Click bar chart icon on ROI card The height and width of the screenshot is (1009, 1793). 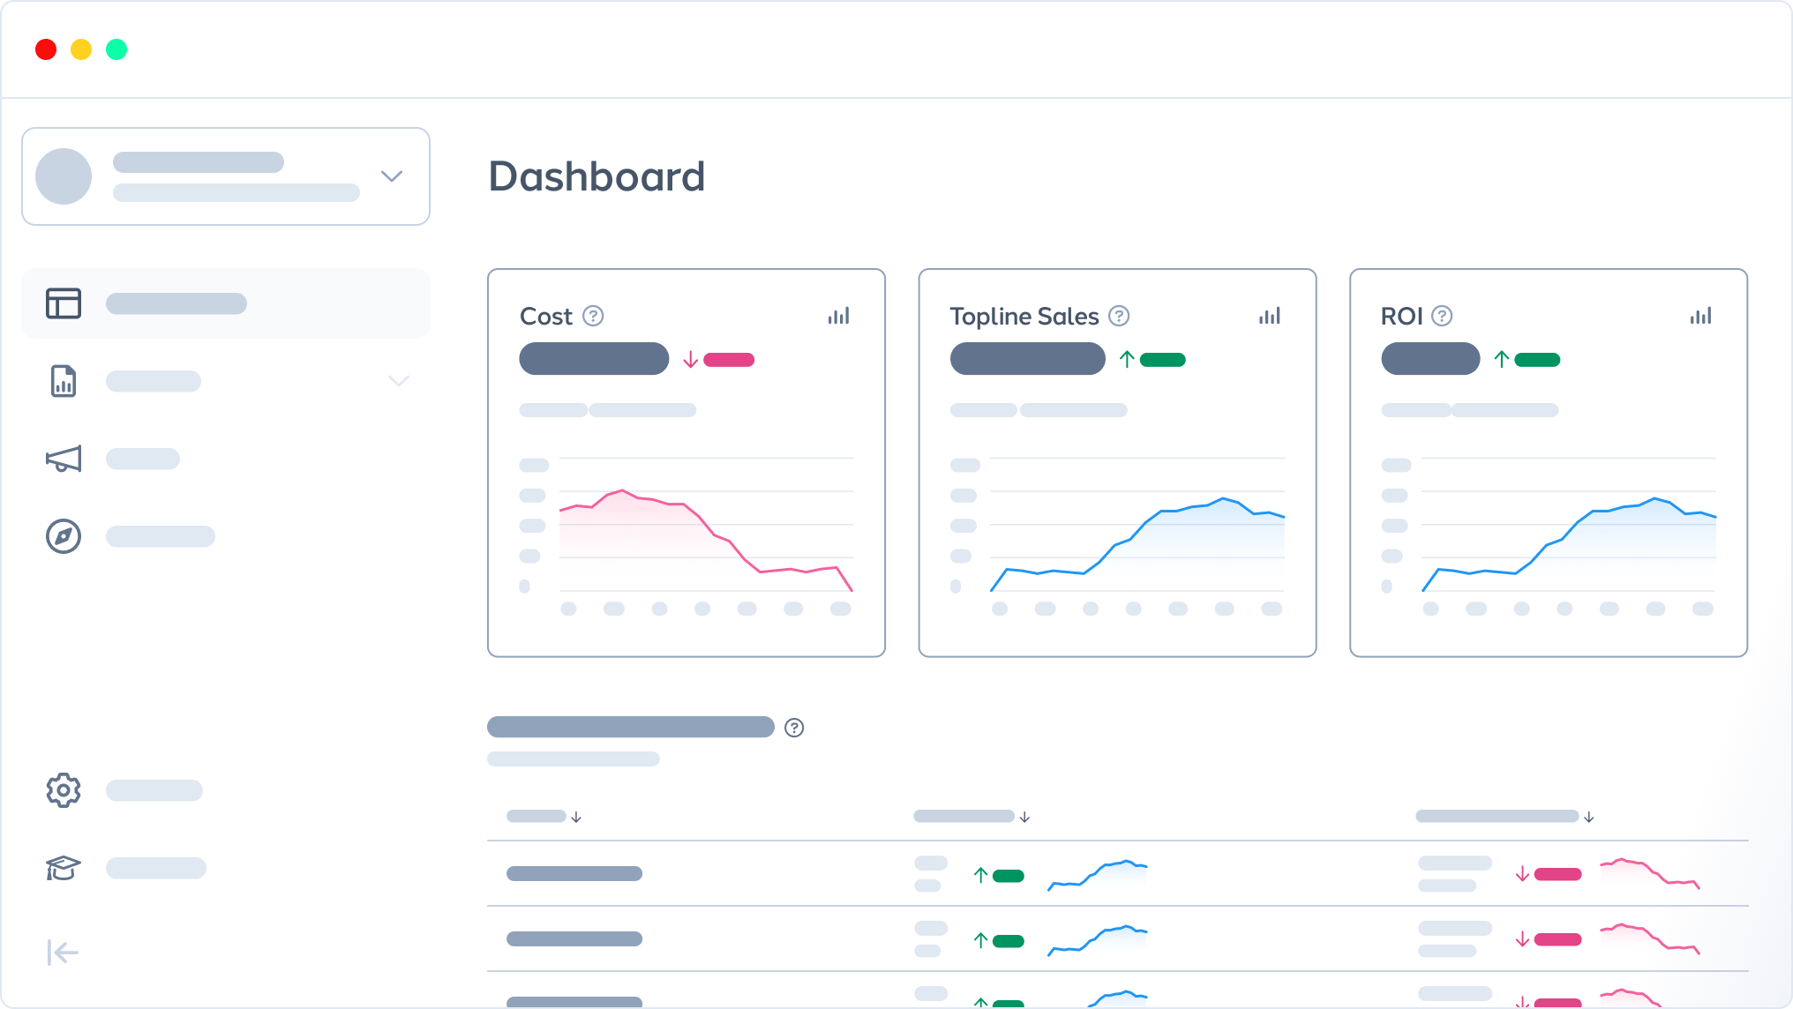click(x=1700, y=316)
